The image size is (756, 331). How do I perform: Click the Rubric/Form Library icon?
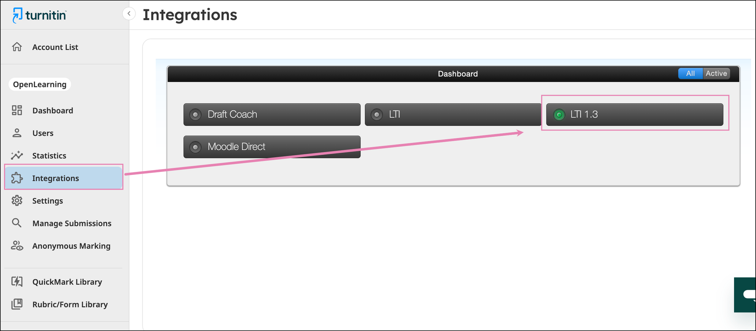tap(17, 304)
